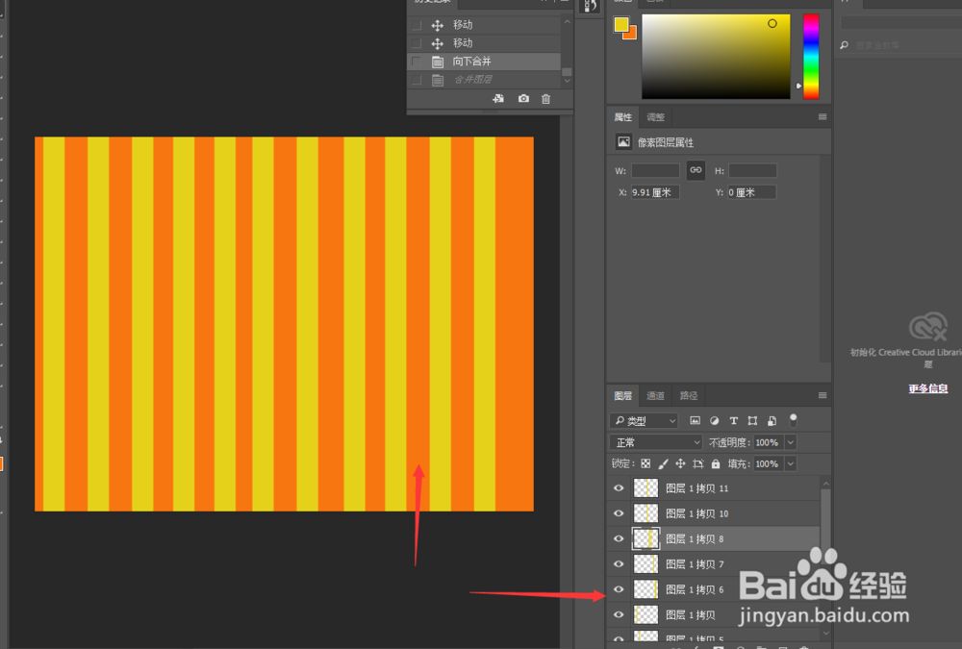The width and height of the screenshot is (962, 649).
Task: Click the H height input field
Action: pyautogui.click(x=752, y=170)
